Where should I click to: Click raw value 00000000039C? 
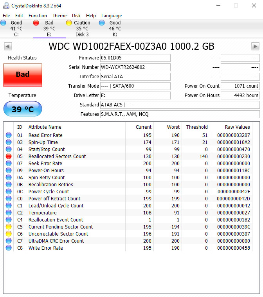pyautogui.click(x=234, y=227)
